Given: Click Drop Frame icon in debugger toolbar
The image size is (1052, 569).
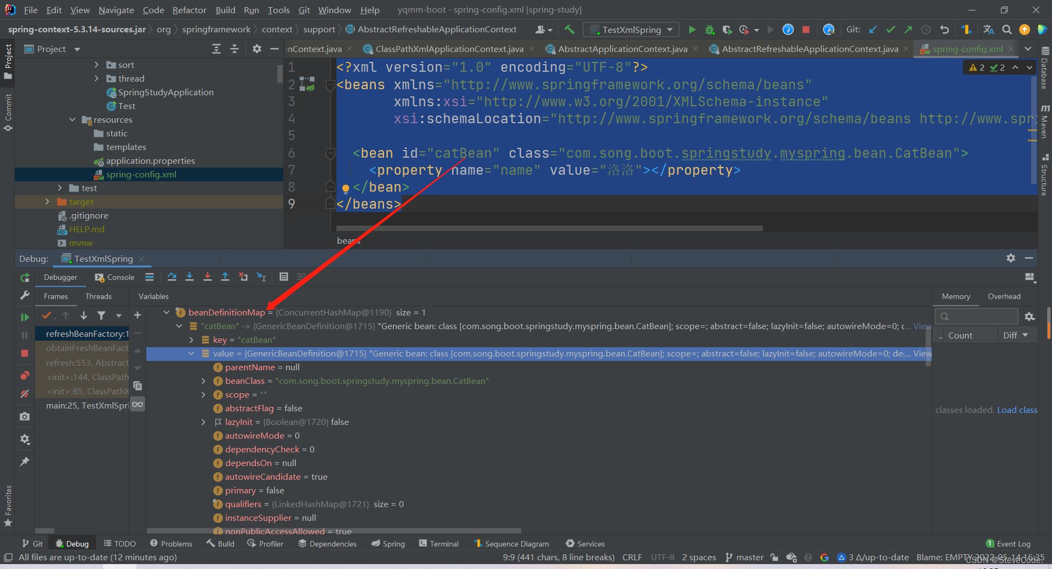Looking at the screenshot, I should coord(243,277).
